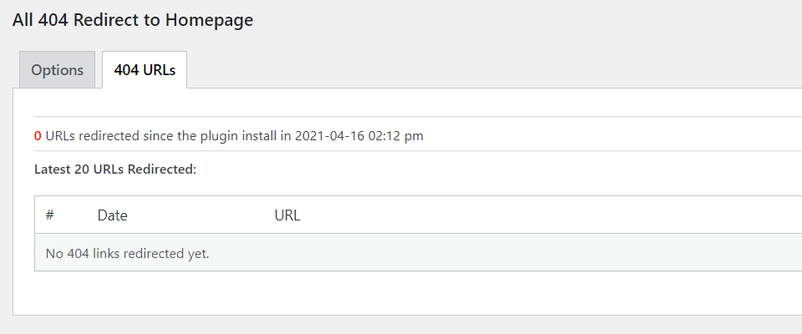Click the Date column header

click(x=112, y=215)
